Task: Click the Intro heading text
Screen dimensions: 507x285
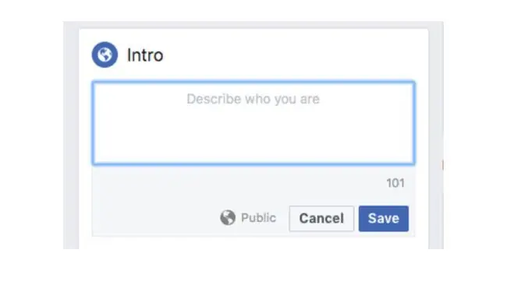Action: (x=145, y=55)
